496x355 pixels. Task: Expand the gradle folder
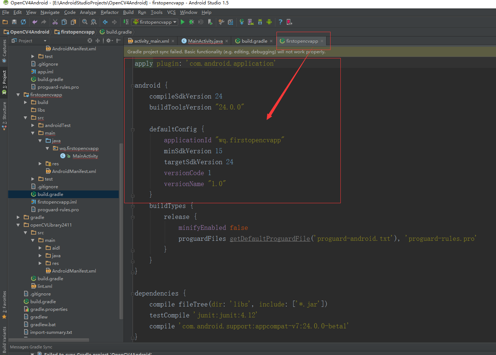click(x=18, y=217)
